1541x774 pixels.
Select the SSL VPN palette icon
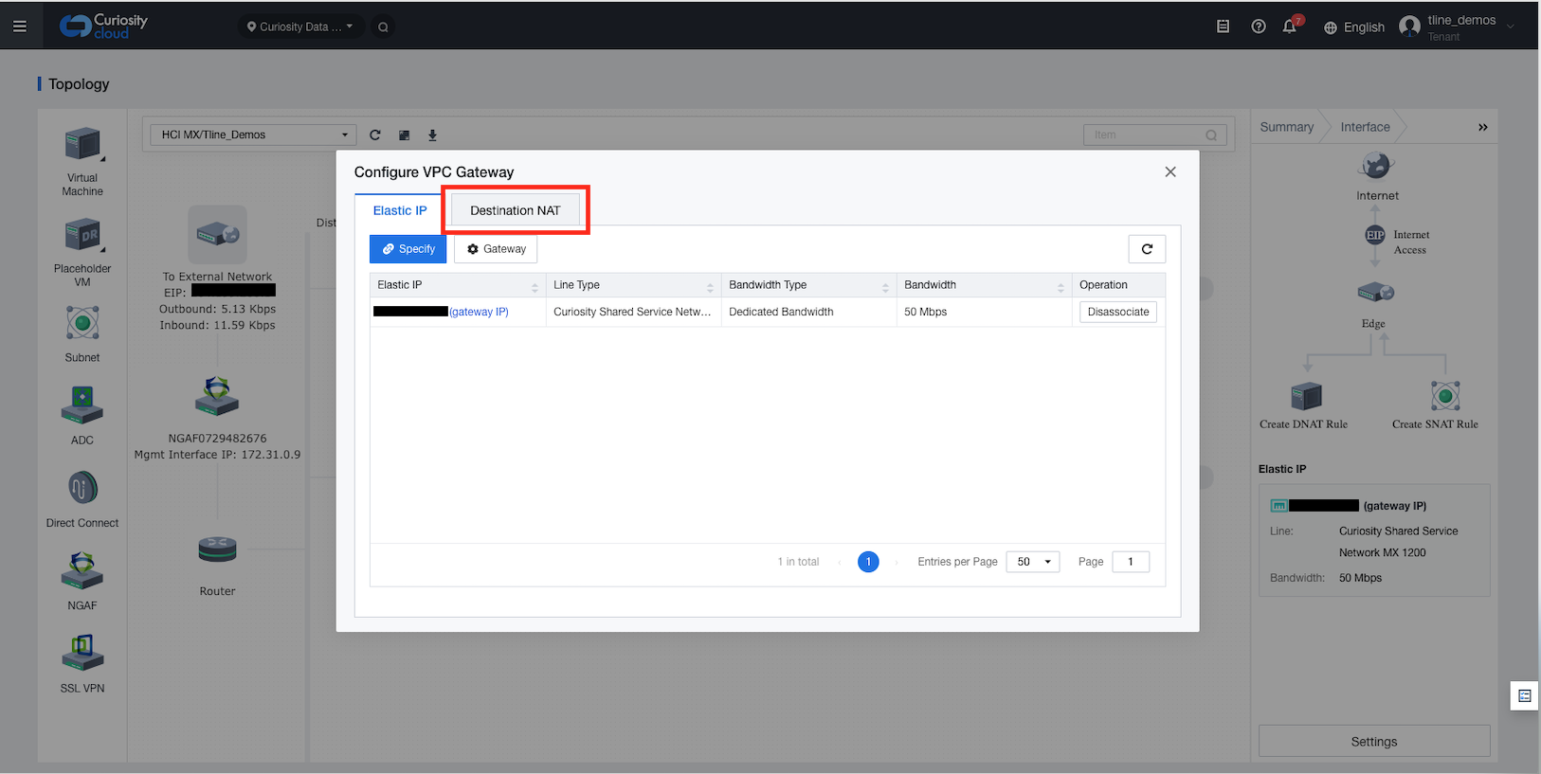(82, 654)
